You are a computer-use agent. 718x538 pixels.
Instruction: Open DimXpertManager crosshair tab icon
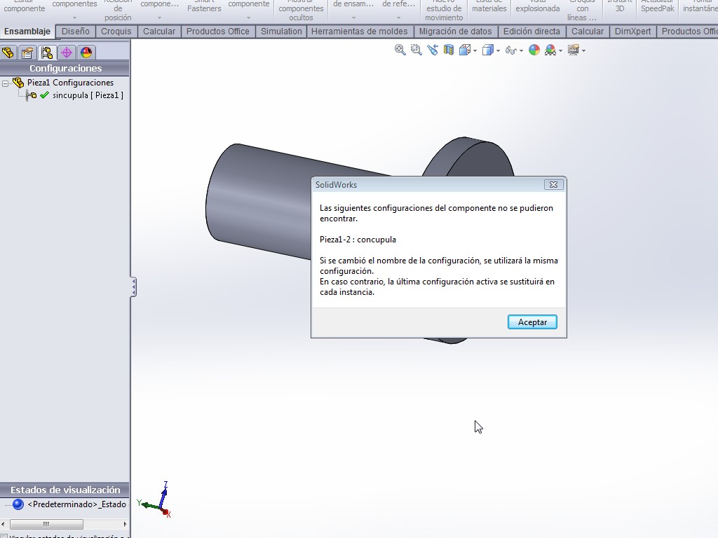pos(67,53)
